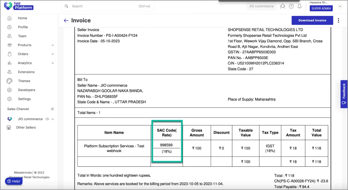The height and width of the screenshot is (190, 348).
Task: Expand the Analytics sidebar section
Action: point(53,63)
